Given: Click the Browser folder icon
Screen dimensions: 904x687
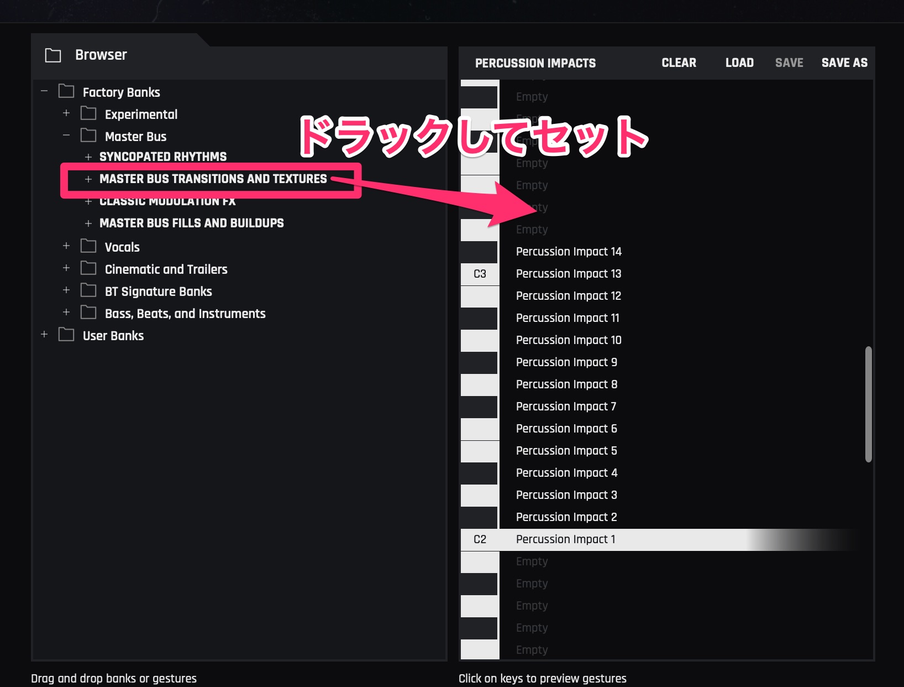Looking at the screenshot, I should click(53, 55).
